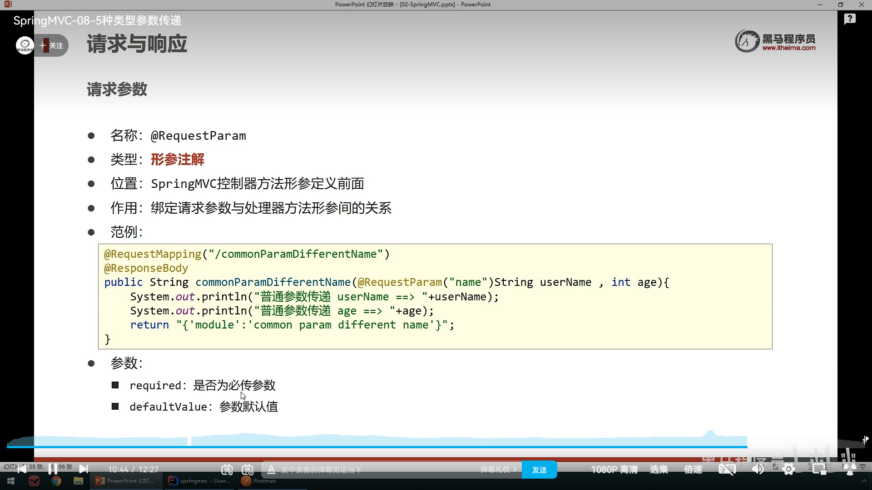Open the danmaku settings icon
872x490 pixels.
point(248,470)
